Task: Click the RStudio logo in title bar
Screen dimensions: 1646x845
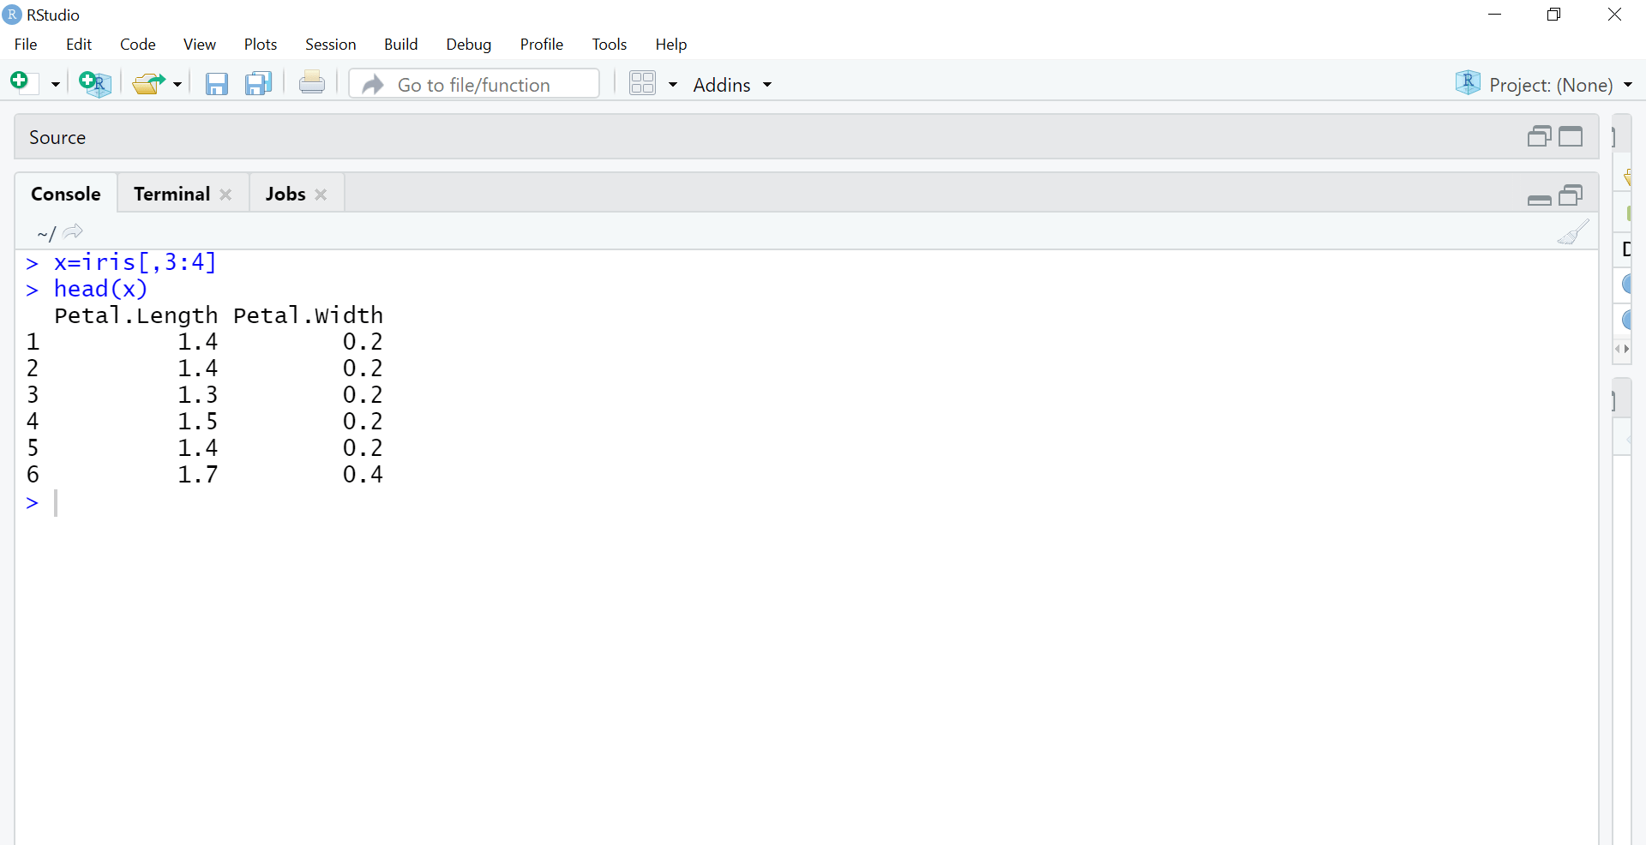Action: [12, 15]
